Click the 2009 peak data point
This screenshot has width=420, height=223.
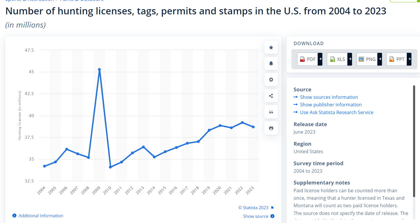(99, 70)
